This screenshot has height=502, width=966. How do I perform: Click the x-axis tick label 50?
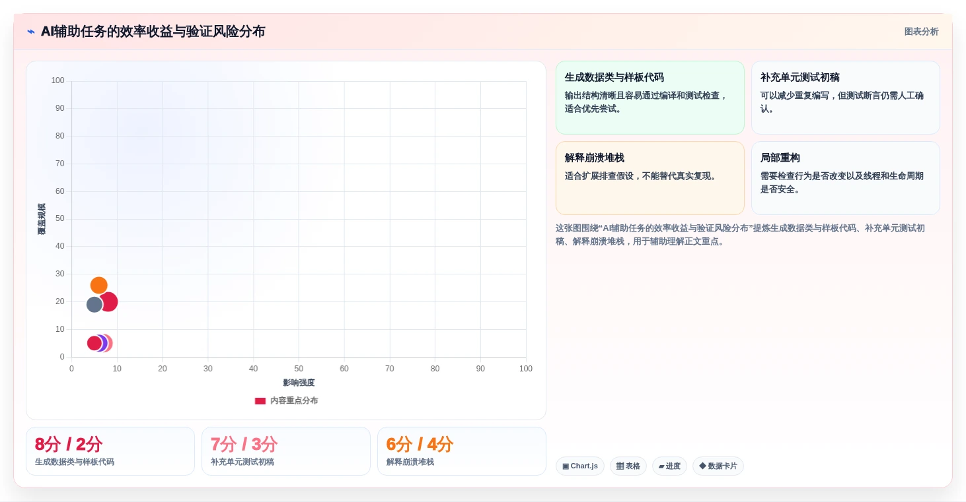click(299, 369)
